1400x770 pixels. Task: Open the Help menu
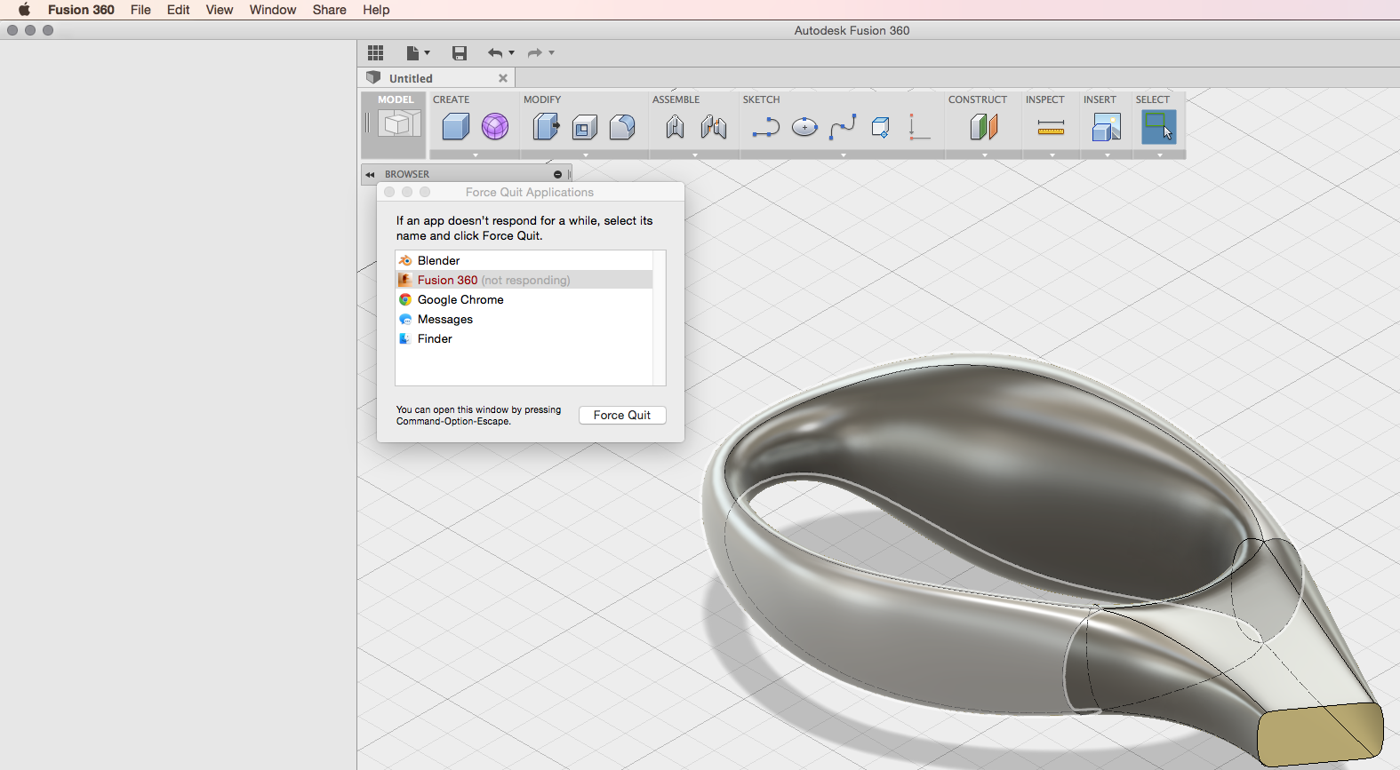pyautogui.click(x=376, y=10)
